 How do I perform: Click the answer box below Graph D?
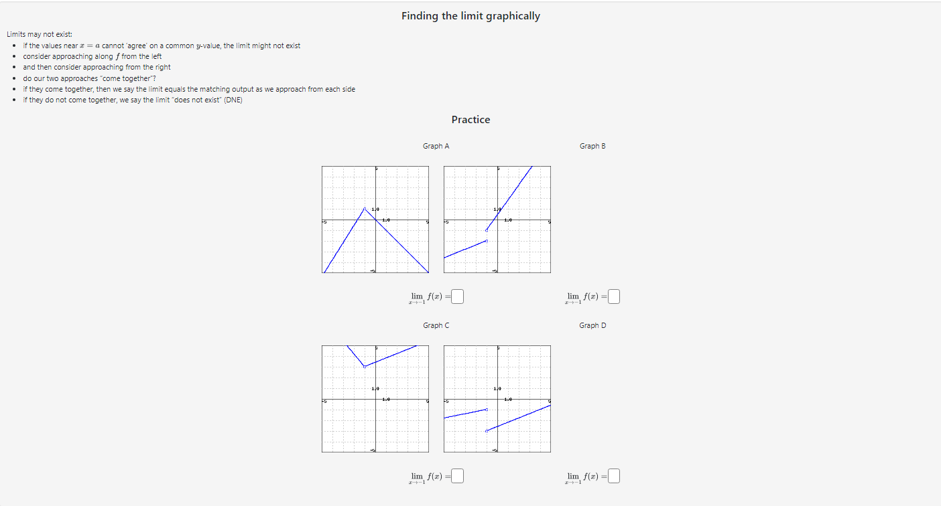[x=614, y=475]
